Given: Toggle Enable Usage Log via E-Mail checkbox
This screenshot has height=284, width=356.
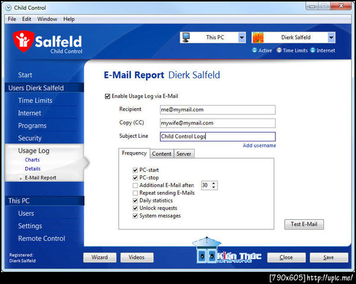Looking at the screenshot, I should (x=107, y=96).
